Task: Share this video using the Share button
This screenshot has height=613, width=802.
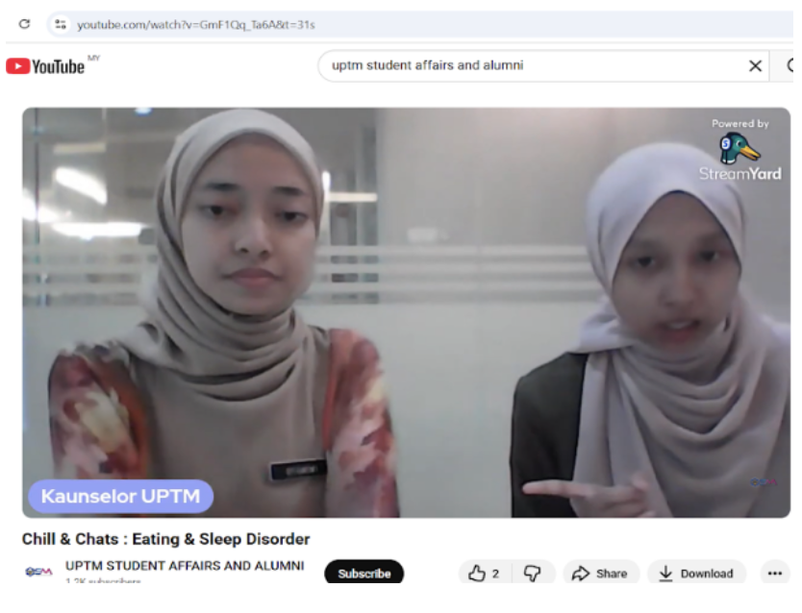Action: 600,574
